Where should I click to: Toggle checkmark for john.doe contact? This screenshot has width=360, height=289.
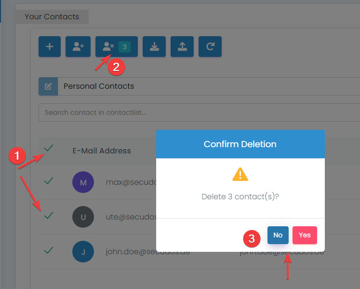49,250
